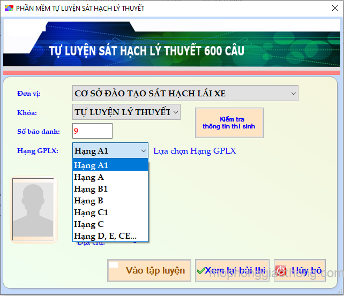Click the candidate photo placeholder
344x296 pixels.
tap(33, 209)
